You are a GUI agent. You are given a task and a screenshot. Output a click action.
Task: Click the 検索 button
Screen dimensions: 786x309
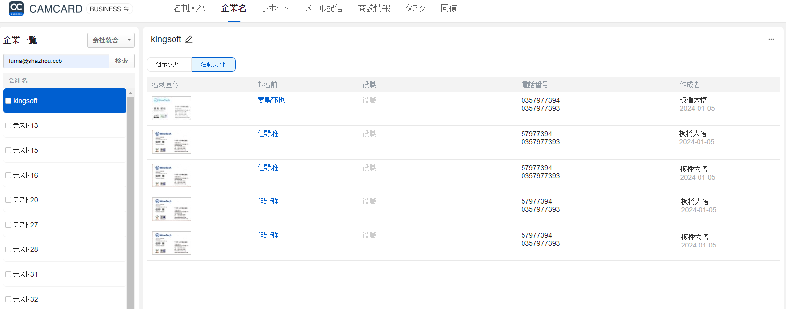click(122, 61)
